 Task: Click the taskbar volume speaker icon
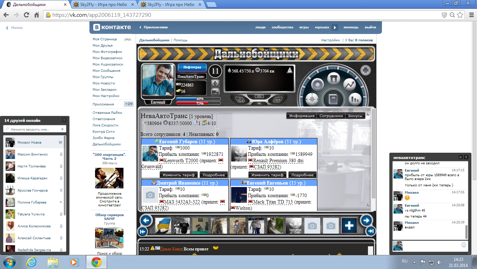pos(440,262)
